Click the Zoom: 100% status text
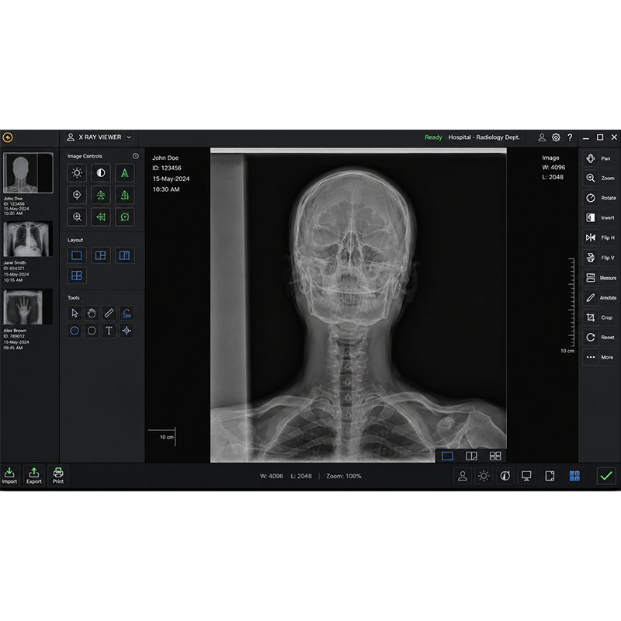 point(344,476)
